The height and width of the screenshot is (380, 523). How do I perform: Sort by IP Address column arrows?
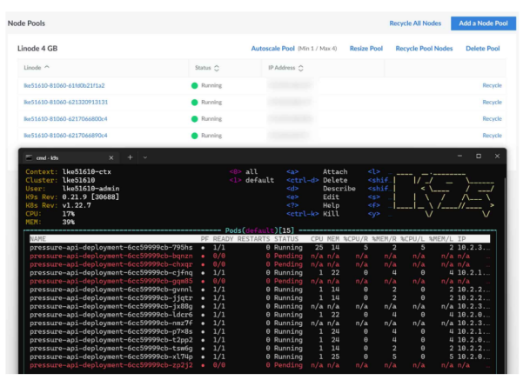(x=301, y=68)
